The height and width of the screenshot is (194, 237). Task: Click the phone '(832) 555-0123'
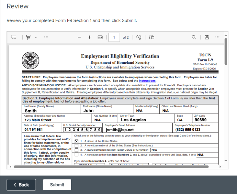coord(188,130)
